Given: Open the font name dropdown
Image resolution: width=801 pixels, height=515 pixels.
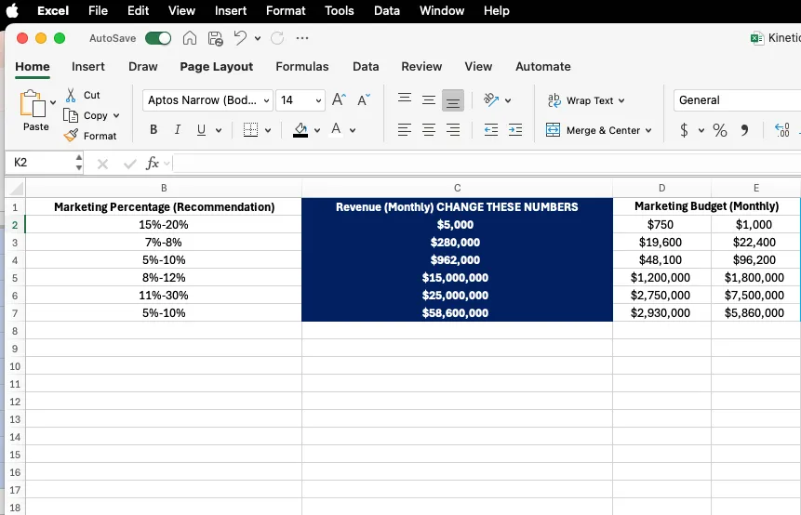Looking at the screenshot, I should [207, 100].
